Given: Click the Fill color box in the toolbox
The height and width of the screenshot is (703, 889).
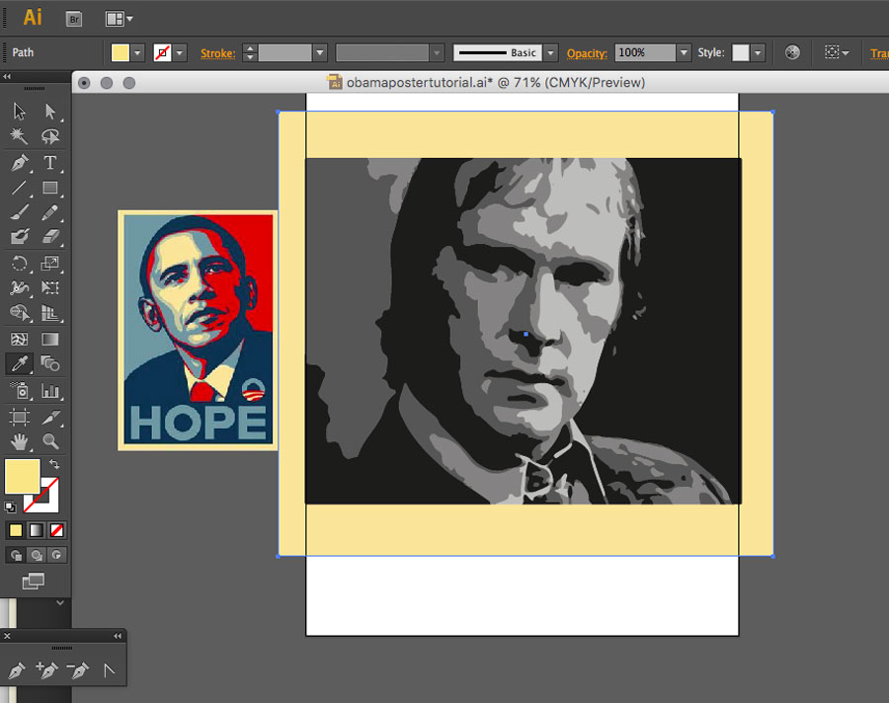Looking at the screenshot, I should [x=22, y=476].
